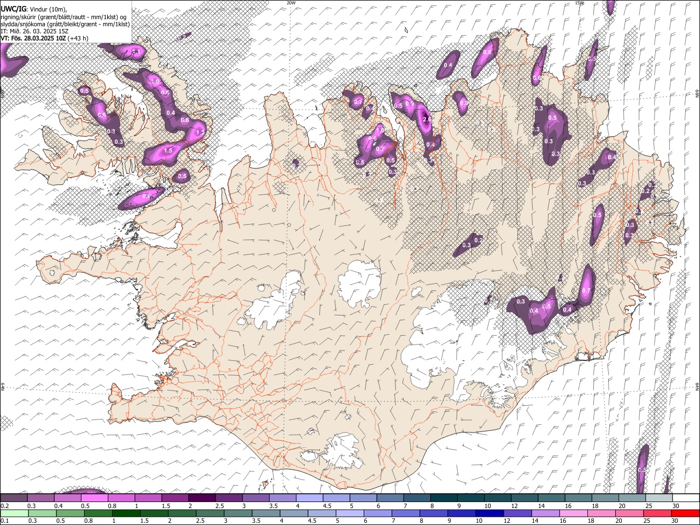This screenshot has width=700, height=525.
Task: Click the 20W longitude label
Action: coord(291,3)
